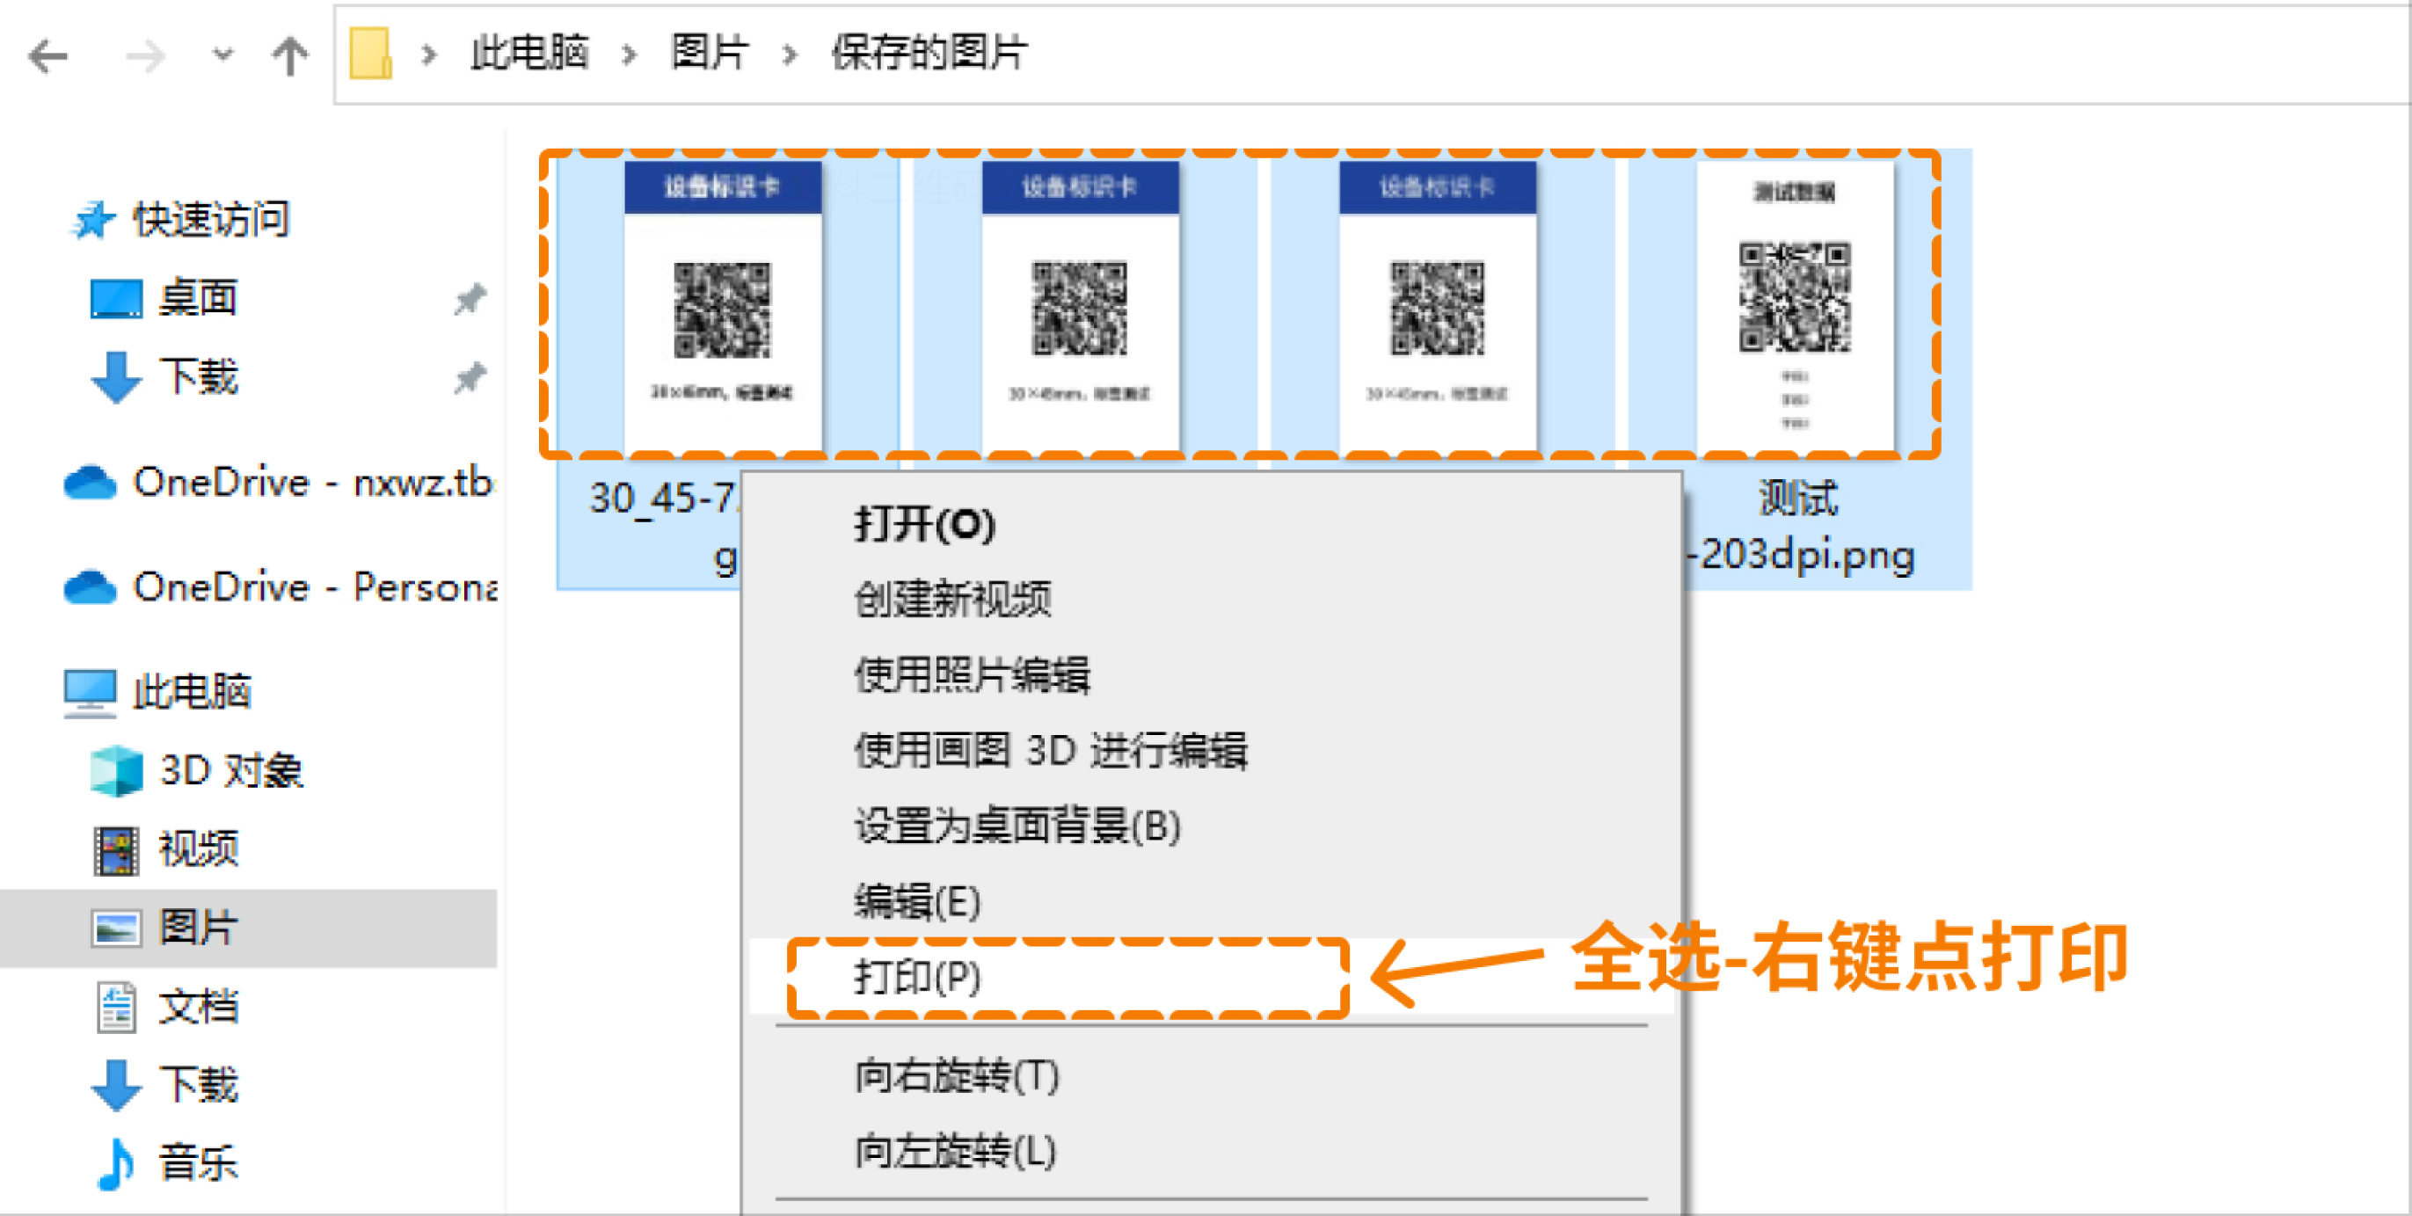Viewport: 2412px width, 1216px height.
Task: Click the 3D 对象 cube icon
Action: pos(116,771)
